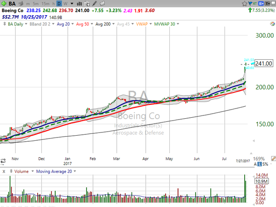Screen dimensions: 276x207
Task: Open the Avg 200 dropdown
Action: [x=113, y=24]
